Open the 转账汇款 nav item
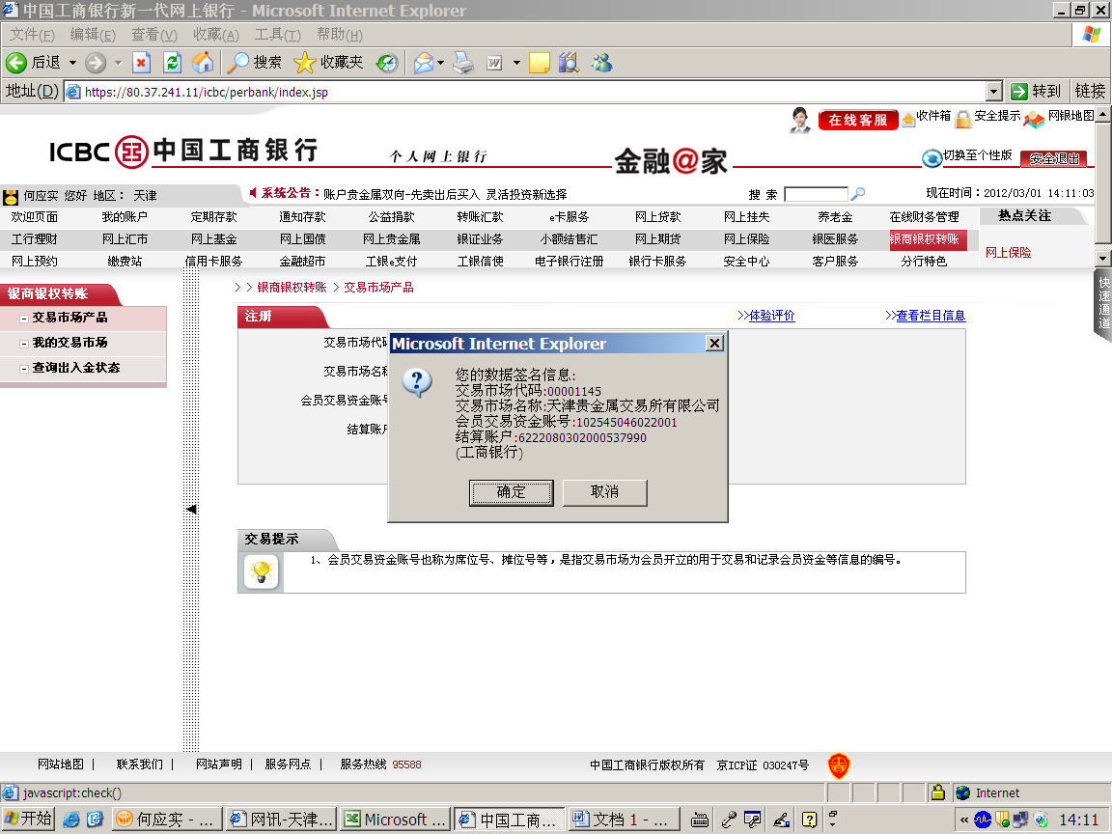 point(480,217)
